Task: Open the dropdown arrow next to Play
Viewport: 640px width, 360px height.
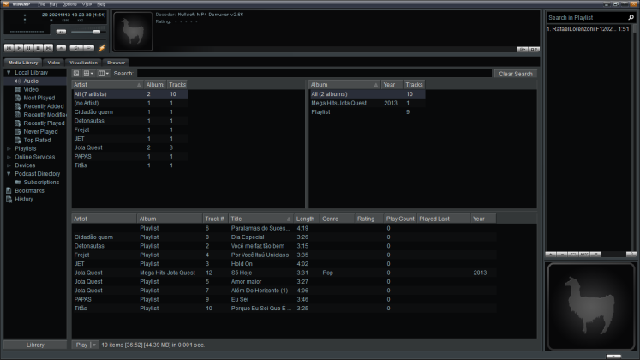Action: point(94,345)
